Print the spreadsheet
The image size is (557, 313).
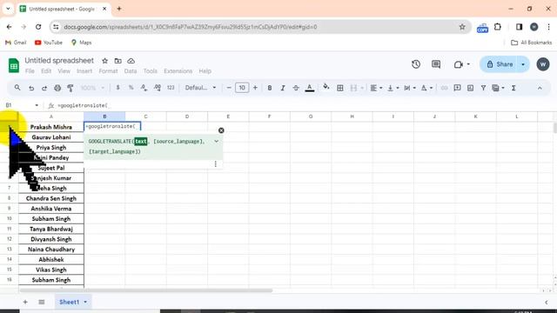tap(57, 88)
